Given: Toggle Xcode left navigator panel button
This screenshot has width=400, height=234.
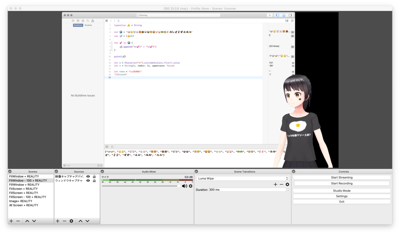Looking at the screenshot, I should pos(277,15).
